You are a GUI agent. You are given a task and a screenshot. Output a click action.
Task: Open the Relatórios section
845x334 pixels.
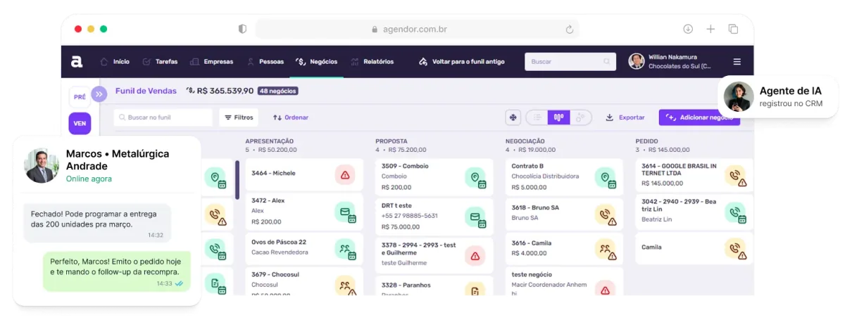[x=372, y=62]
